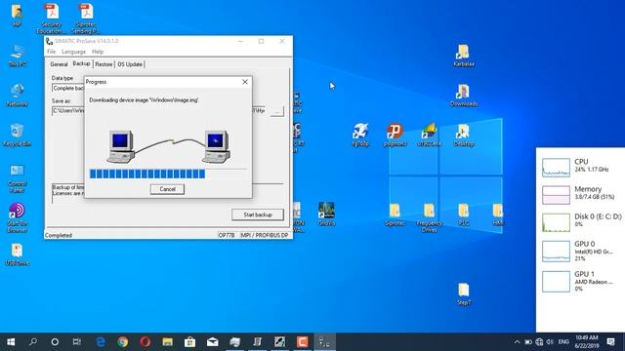This screenshot has width=625, height=351.
Task: Click Start backup in ProSave
Action: click(x=258, y=214)
